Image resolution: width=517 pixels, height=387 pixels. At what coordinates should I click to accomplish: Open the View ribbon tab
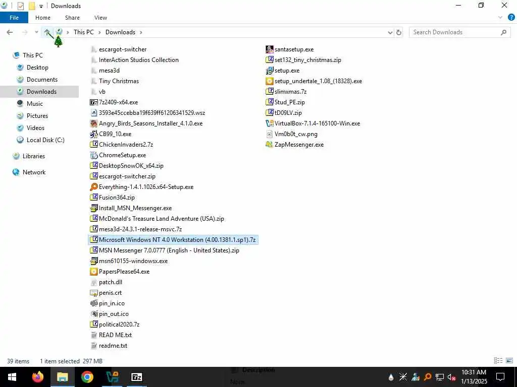coord(100,18)
